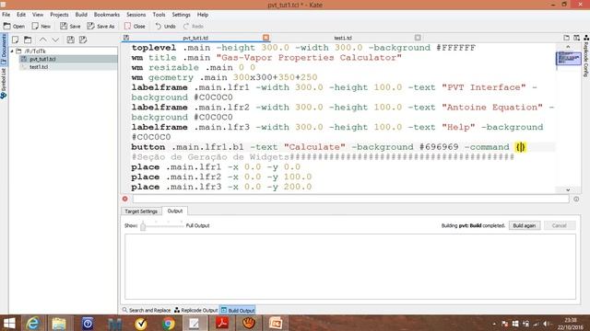This screenshot has width=590, height=331.
Task: Place cursor inside the -command braces
Action: click(x=521, y=147)
